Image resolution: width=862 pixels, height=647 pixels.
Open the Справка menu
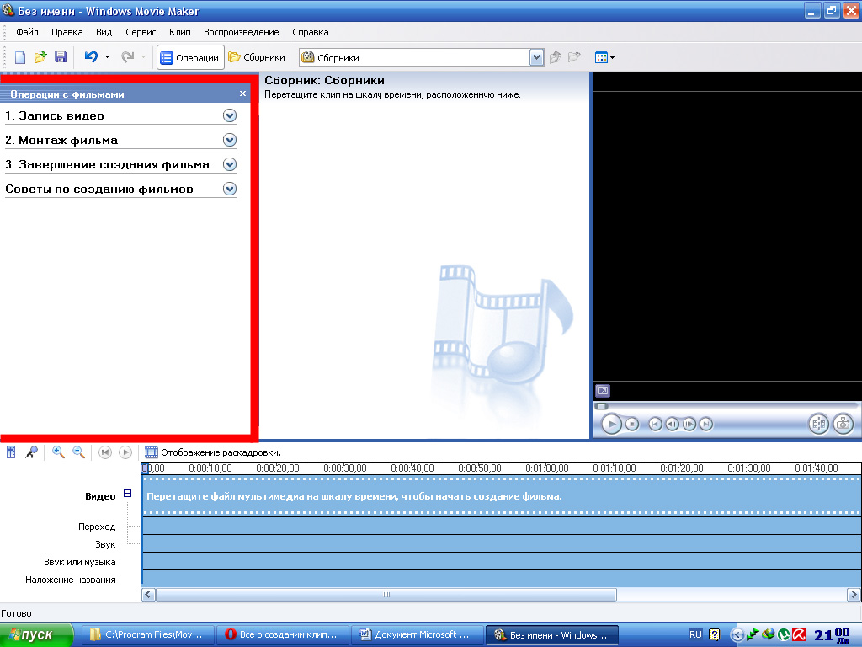[x=311, y=32]
